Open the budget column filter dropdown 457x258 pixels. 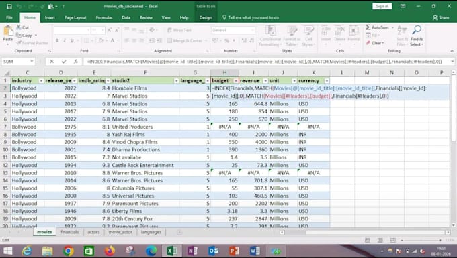(x=235, y=81)
